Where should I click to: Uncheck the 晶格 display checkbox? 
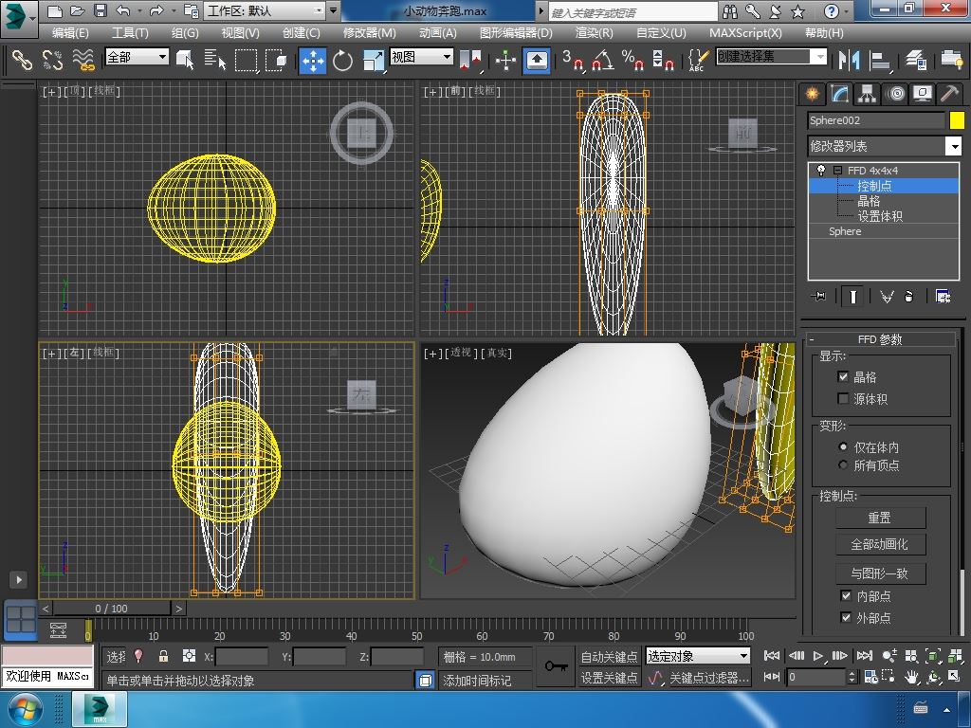(843, 376)
